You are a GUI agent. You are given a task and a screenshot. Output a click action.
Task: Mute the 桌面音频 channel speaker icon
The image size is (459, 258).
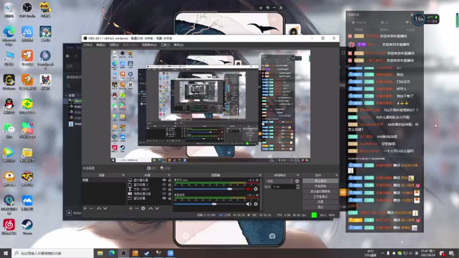click(x=249, y=204)
